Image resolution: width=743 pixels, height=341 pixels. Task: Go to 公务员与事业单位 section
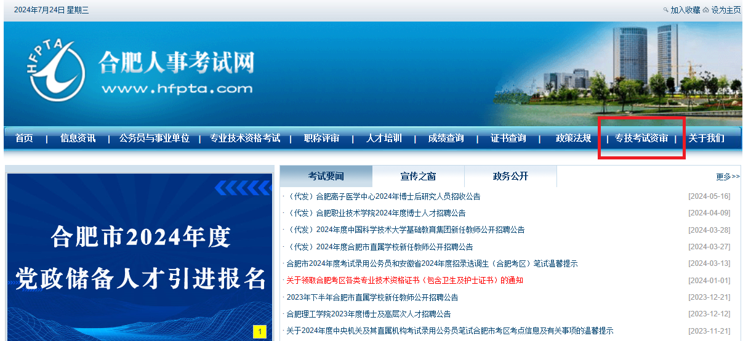154,138
